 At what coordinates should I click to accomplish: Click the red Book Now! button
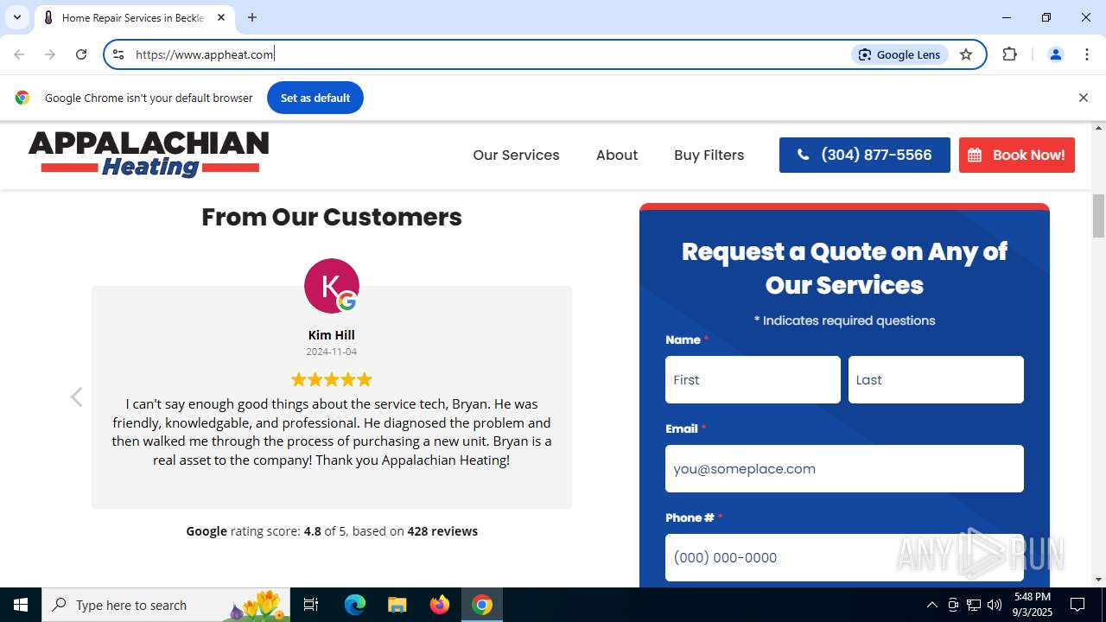point(1017,155)
